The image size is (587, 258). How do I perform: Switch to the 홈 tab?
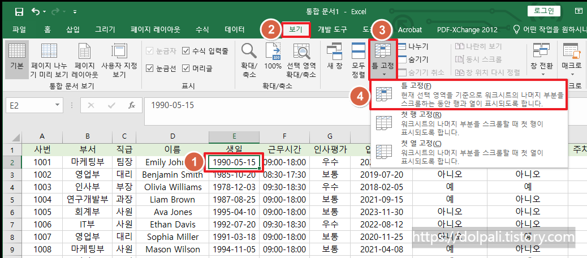click(x=47, y=29)
